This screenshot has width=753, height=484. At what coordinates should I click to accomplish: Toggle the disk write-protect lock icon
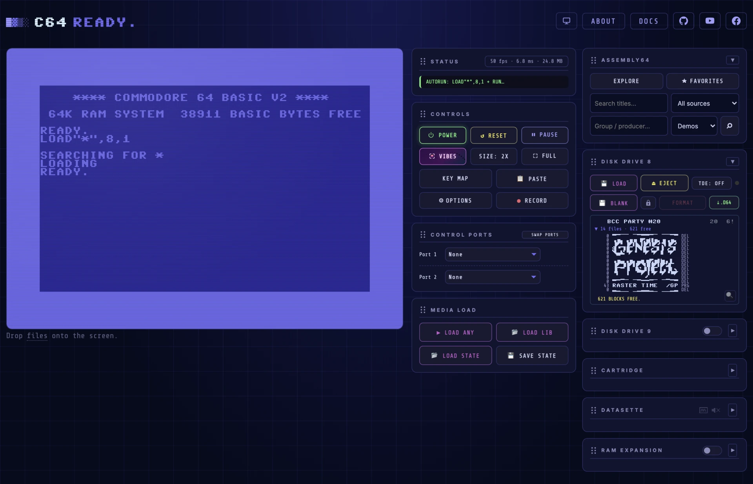[x=648, y=203]
